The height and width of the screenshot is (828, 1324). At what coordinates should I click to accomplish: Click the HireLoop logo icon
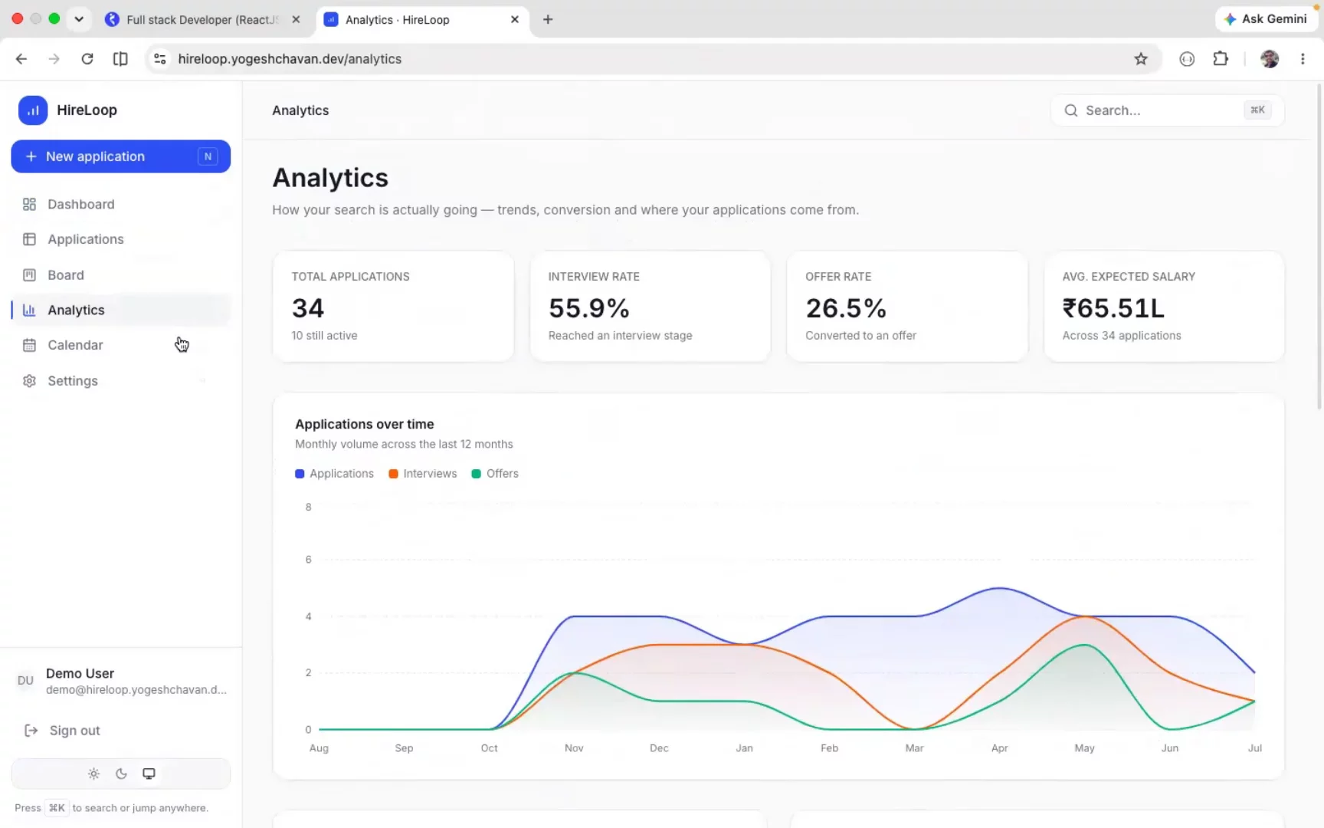[33, 110]
